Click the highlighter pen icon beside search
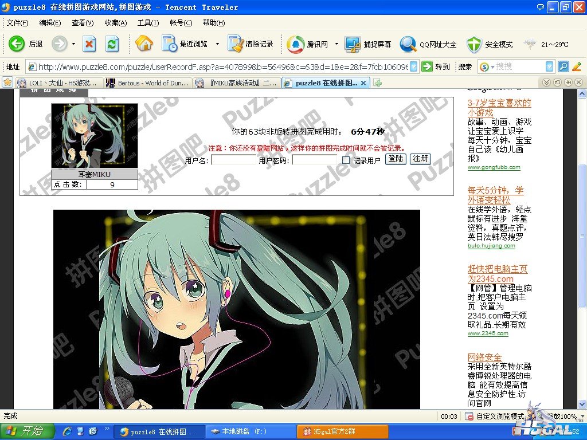Screen dimensions: 587x440 [577, 66]
